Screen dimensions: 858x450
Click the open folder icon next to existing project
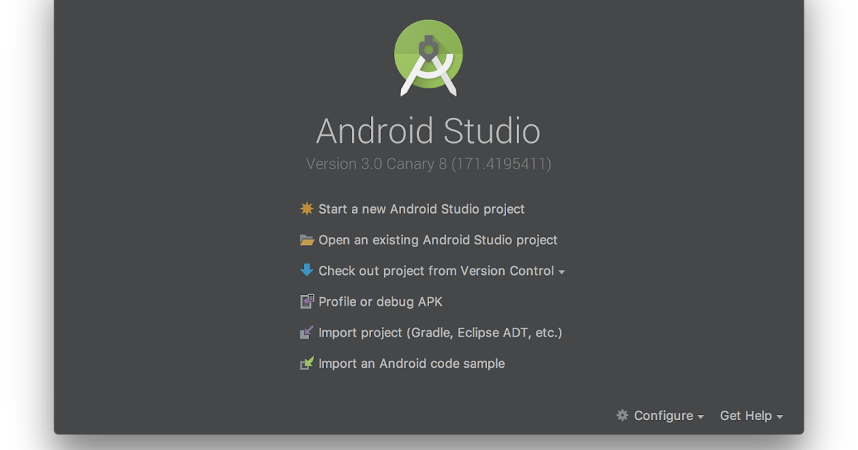coord(305,240)
